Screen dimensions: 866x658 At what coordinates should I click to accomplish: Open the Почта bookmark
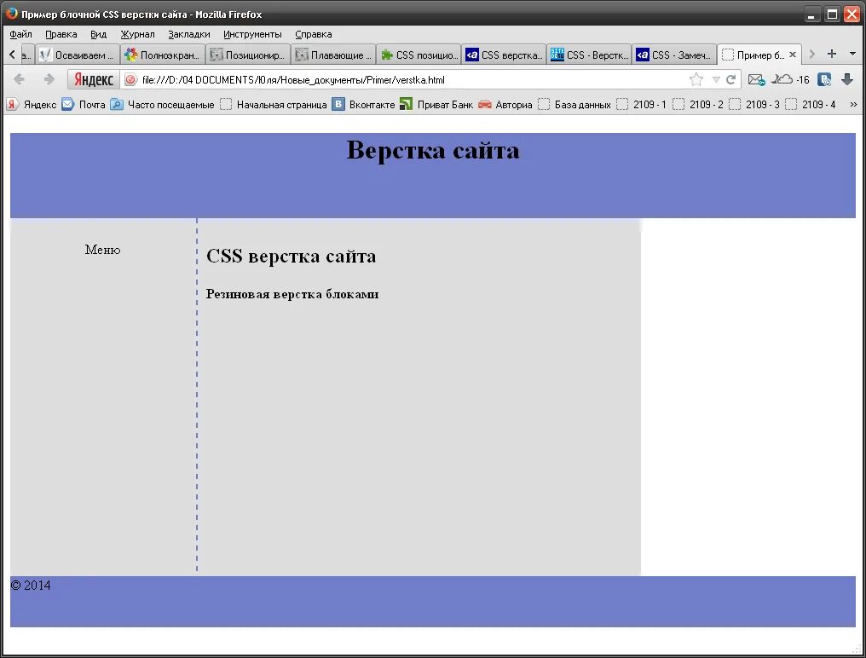[x=84, y=105]
